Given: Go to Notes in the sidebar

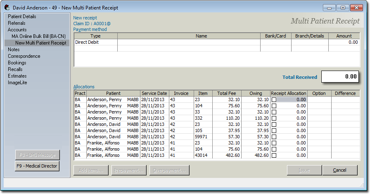Looking at the screenshot, I should [x=14, y=50].
